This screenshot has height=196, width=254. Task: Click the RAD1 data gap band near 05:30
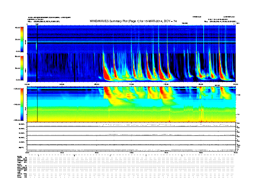click(74, 68)
